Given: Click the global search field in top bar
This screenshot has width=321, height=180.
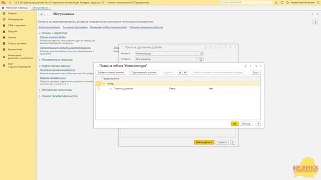Looking at the screenshot, I should point(246,2).
